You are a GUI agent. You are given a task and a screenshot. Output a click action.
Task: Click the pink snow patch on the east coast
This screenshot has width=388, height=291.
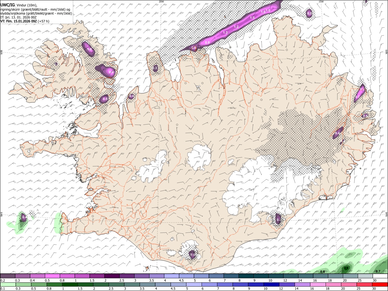[360, 94]
